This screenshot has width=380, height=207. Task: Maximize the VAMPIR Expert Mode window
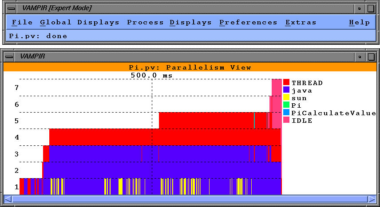371,8
